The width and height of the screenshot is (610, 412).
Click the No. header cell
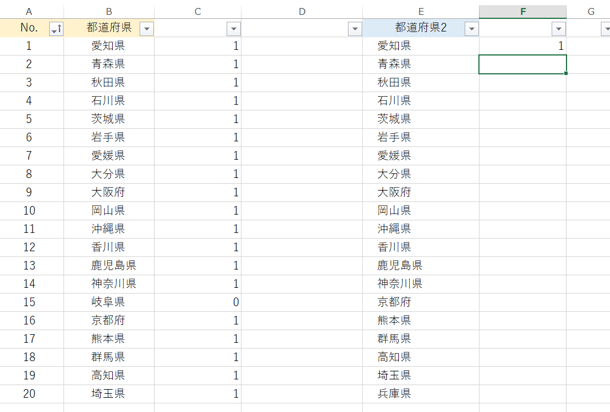click(x=32, y=28)
